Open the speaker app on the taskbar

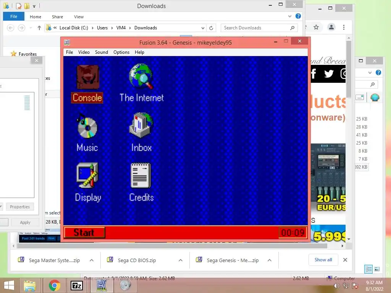tap(125, 285)
